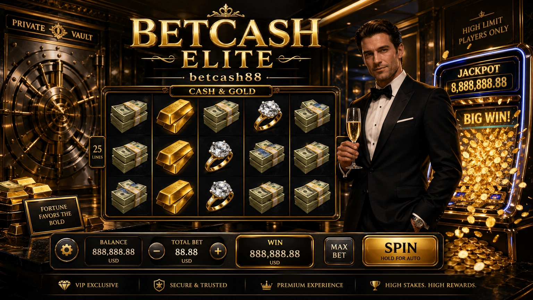The image size is (533, 300).
Task: Select the MAX BET button
Action: (339, 251)
